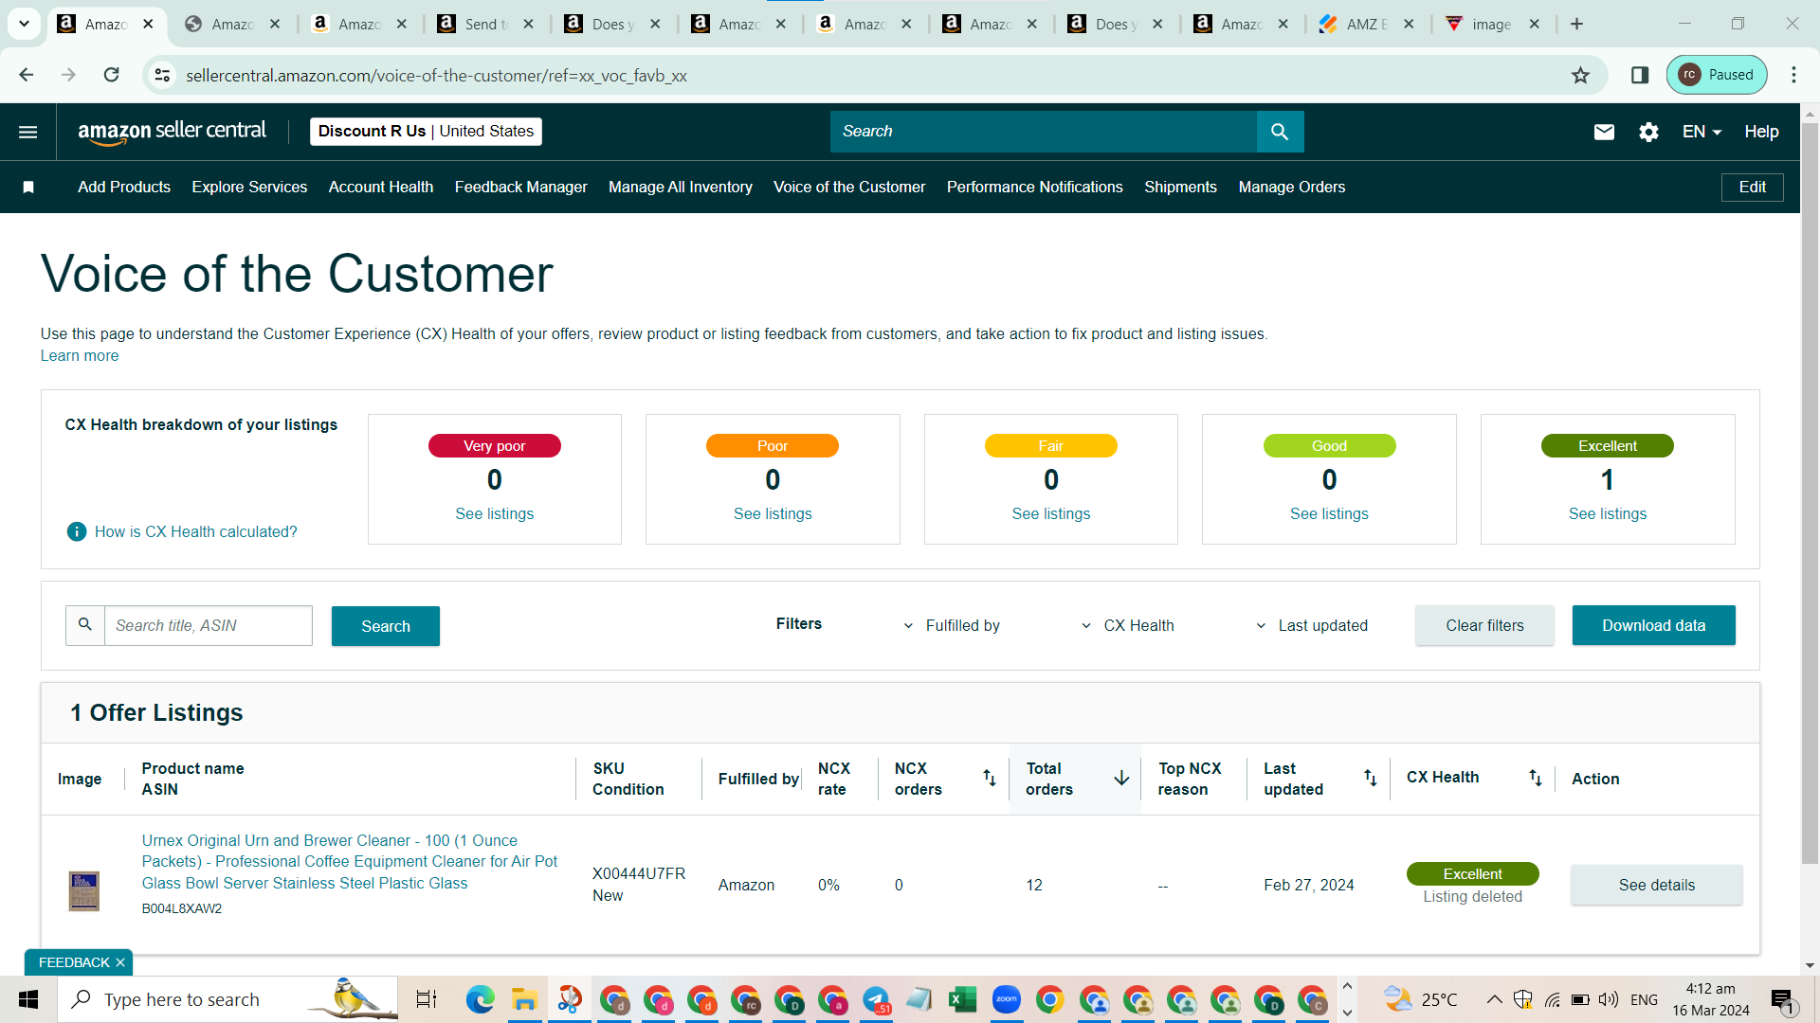
Task: See listings under Poor
Action: point(773,514)
